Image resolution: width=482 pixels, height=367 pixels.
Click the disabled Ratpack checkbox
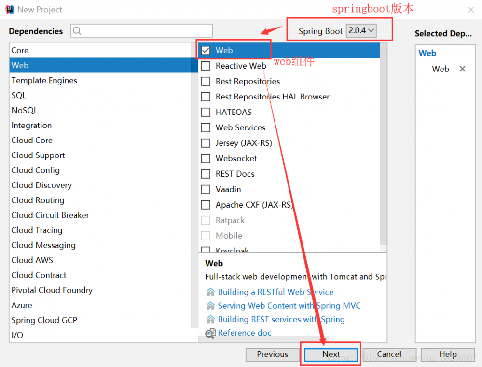[206, 220]
